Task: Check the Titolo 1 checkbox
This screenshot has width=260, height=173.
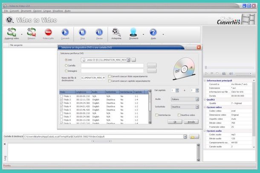Action: (x=61, y=96)
